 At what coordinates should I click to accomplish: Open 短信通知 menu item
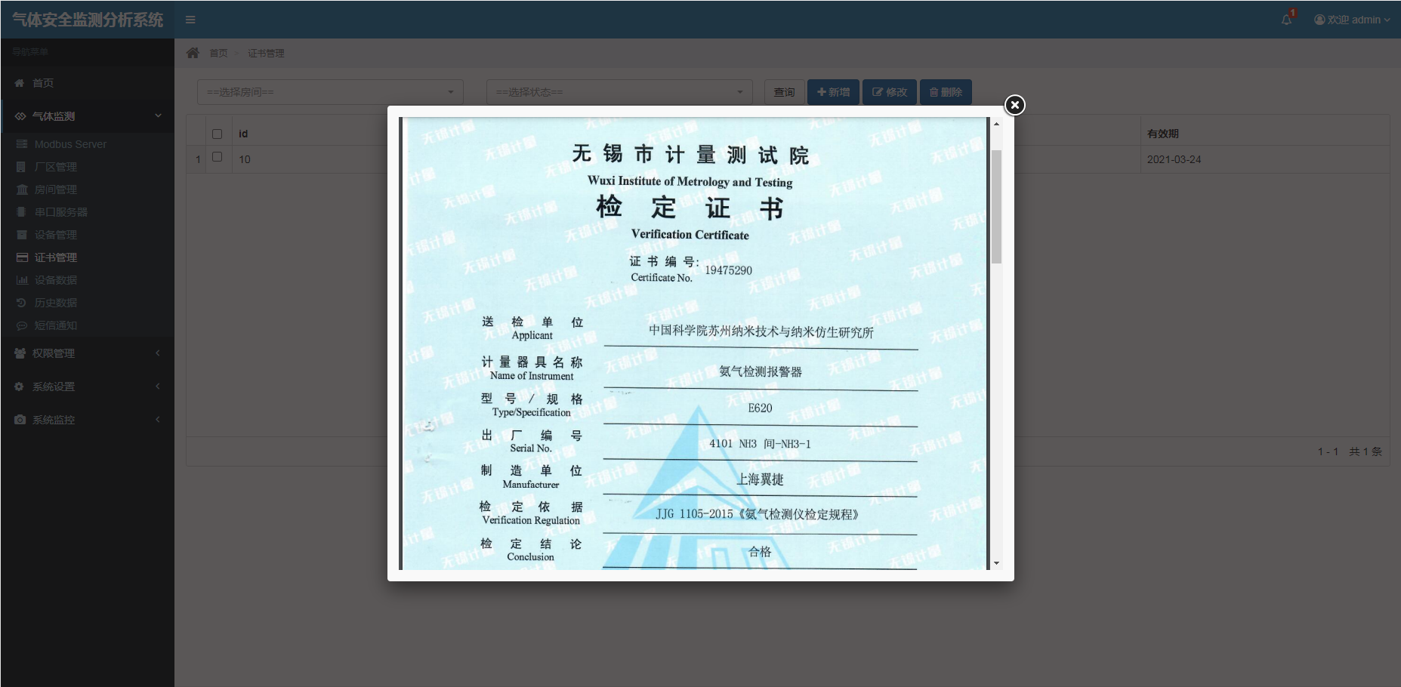coord(56,325)
